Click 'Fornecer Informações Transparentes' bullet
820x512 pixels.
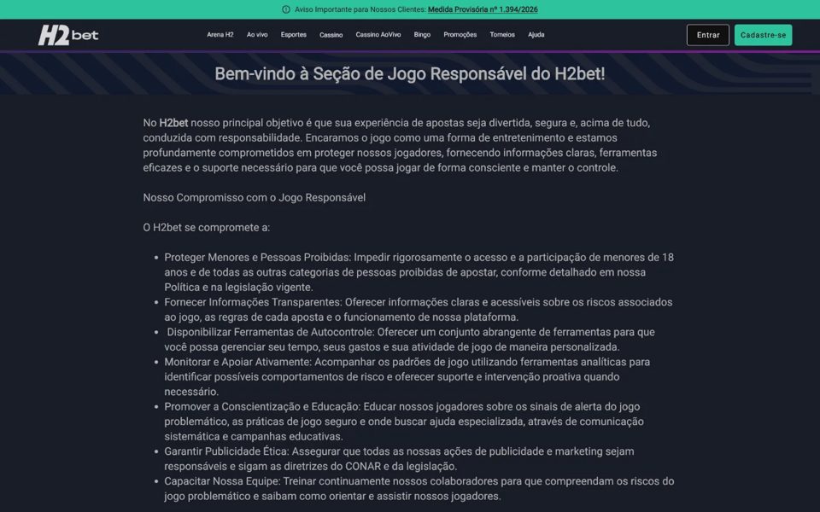coord(419,309)
